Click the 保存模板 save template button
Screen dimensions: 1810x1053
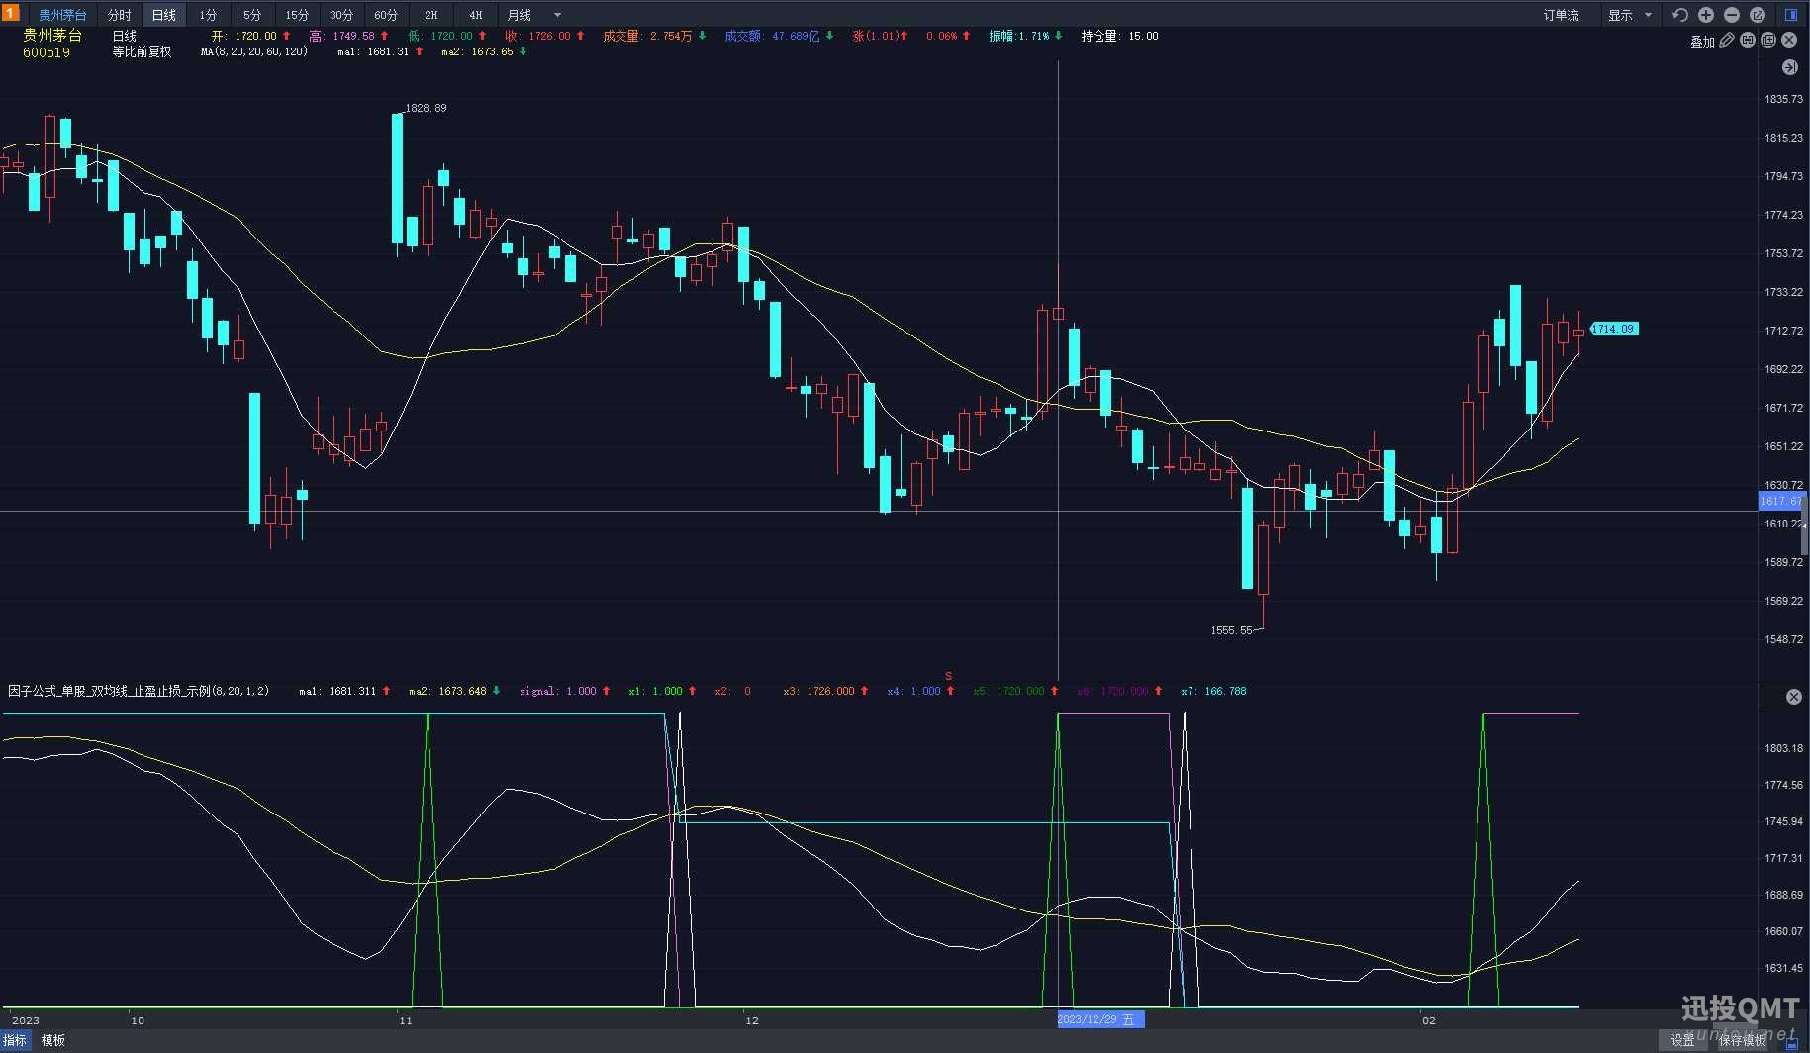1743,1040
